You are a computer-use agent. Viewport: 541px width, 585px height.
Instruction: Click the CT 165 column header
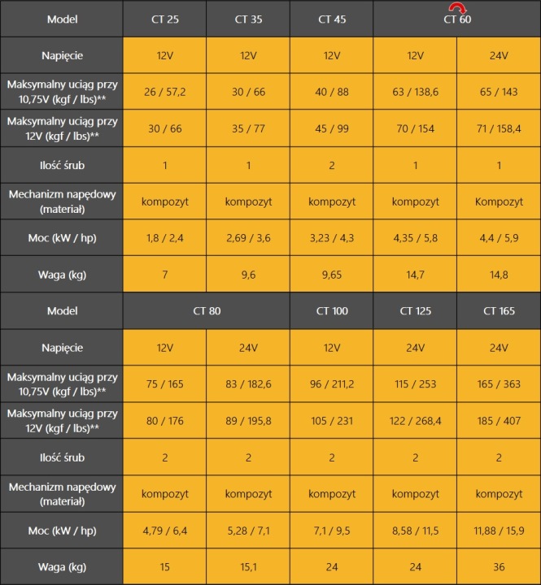(499, 310)
